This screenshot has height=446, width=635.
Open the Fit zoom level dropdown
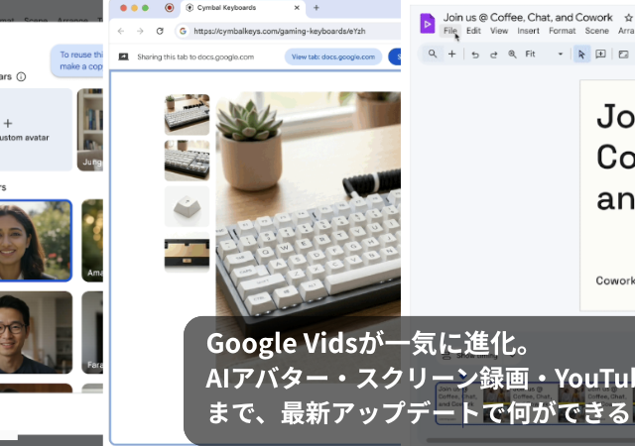pos(560,54)
